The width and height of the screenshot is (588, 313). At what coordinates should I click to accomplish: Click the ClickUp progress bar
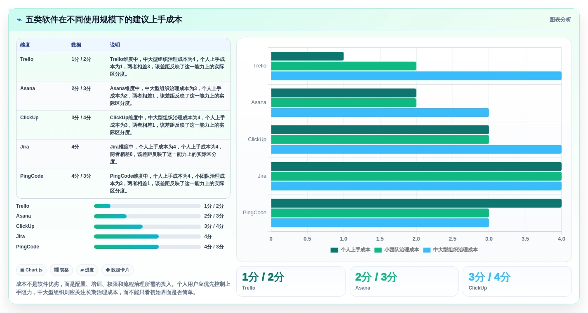(x=147, y=227)
